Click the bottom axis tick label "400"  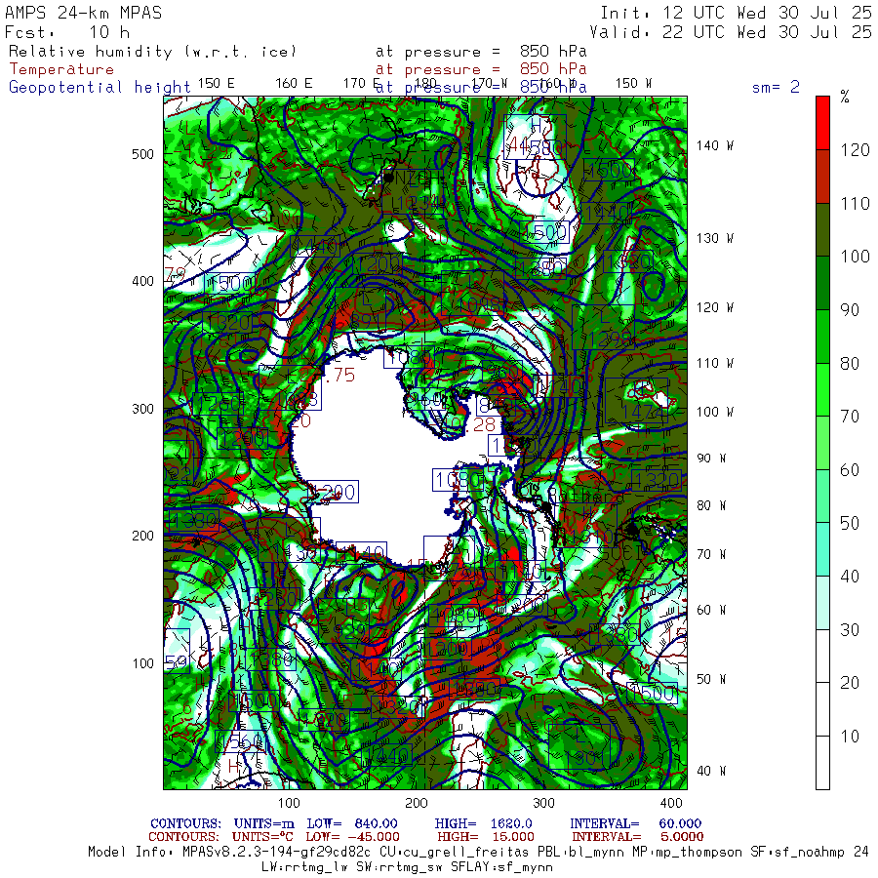(671, 803)
